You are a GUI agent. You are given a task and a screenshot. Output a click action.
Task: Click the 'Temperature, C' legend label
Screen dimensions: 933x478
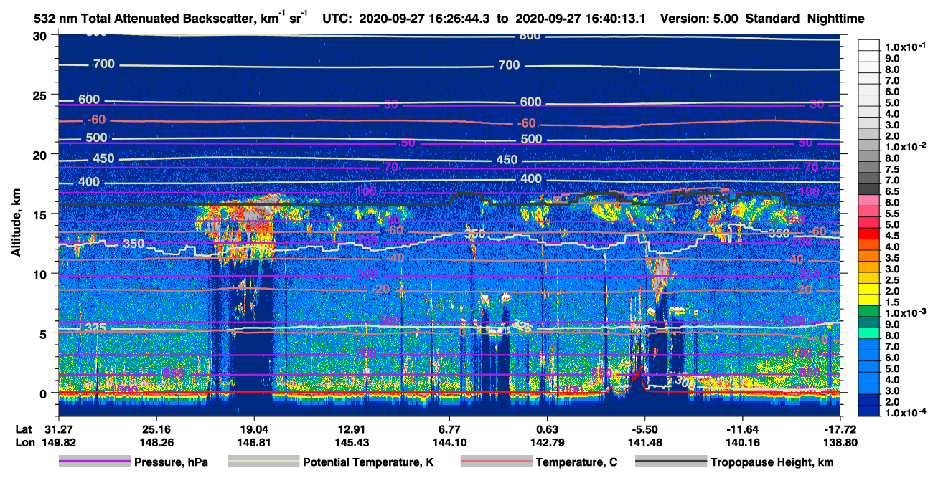pyautogui.click(x=576, y=462)
